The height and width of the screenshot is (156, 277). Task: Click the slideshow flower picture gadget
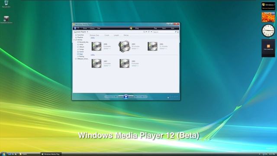[x=268, y=17]
